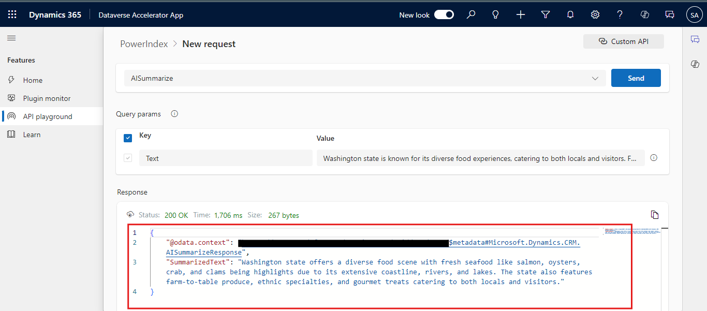Open the SA account menu
Screen dimensions: 707x311
click(x=694, y=15)
